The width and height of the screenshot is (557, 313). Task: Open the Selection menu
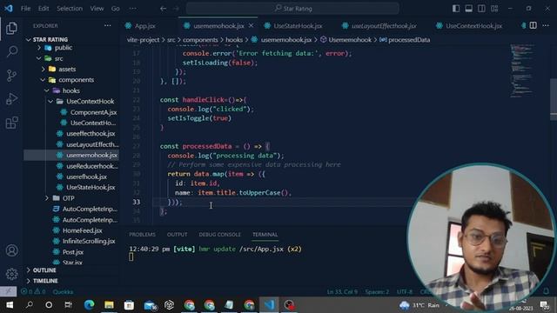[x=70, y=8]
